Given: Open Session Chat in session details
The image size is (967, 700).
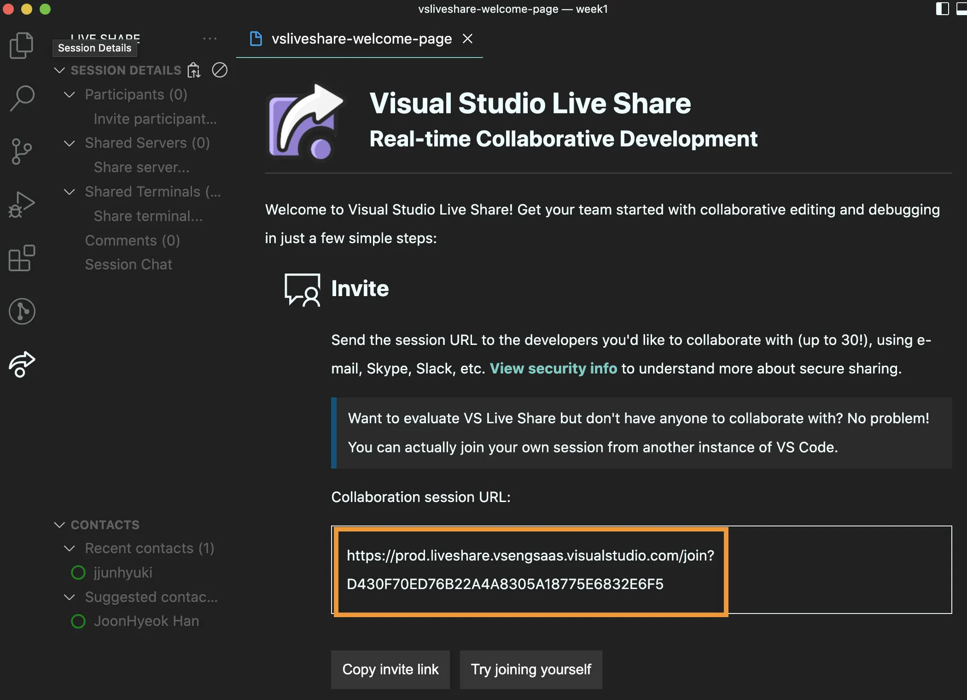Looking at the screenshot, I should click(x=128, y=265).
